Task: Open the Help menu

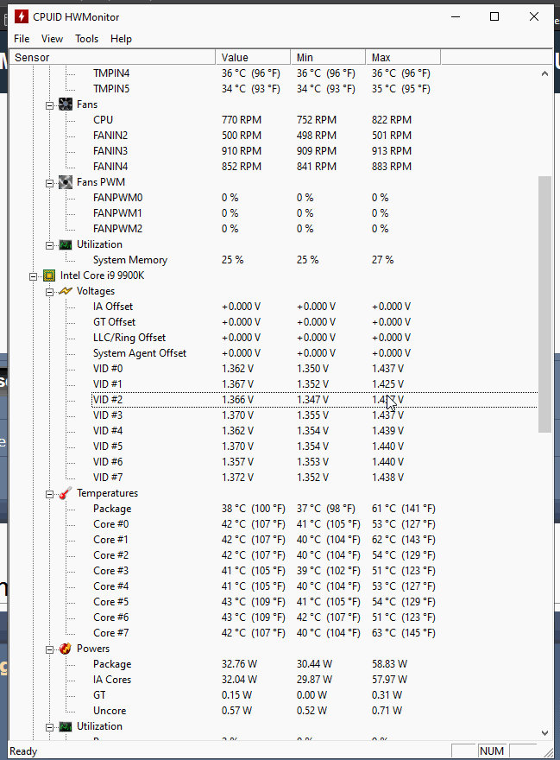Action: [x=121, y=39]
